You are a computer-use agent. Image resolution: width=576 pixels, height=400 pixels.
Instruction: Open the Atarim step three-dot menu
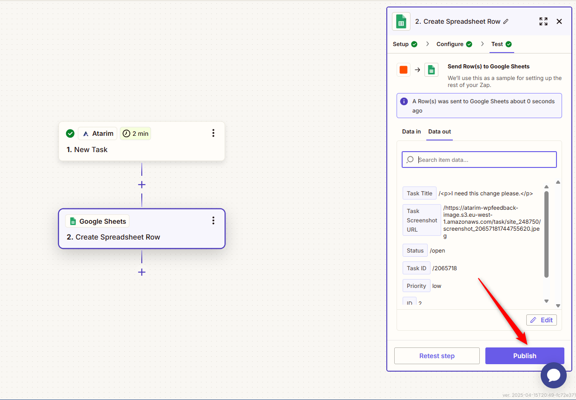213,133
